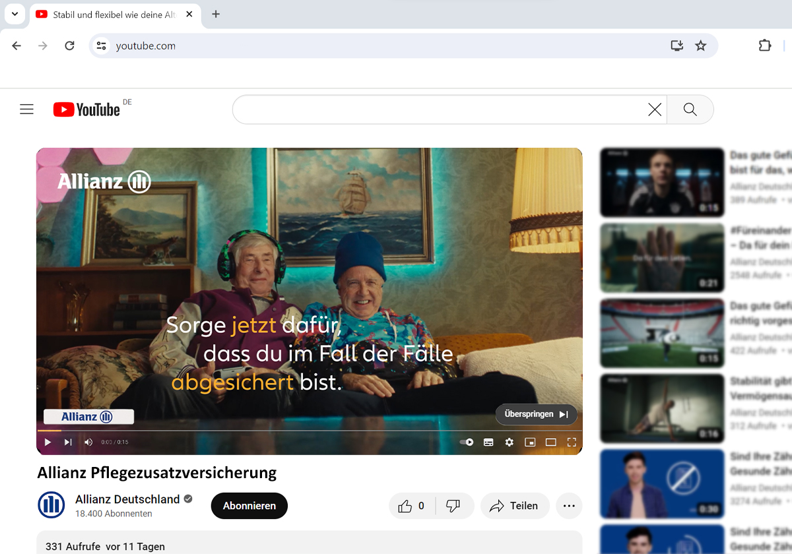This screenshot has height=554, width=792.
Task: Open suggested video with 0:21 duration
Action: 662,258
